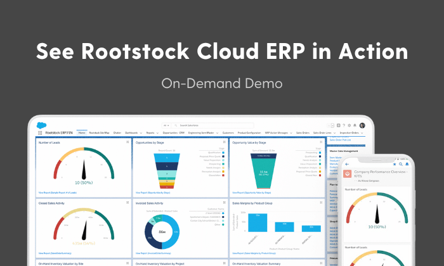
Task: Open View Report link under Number of Leads
Action: point(58,193)
